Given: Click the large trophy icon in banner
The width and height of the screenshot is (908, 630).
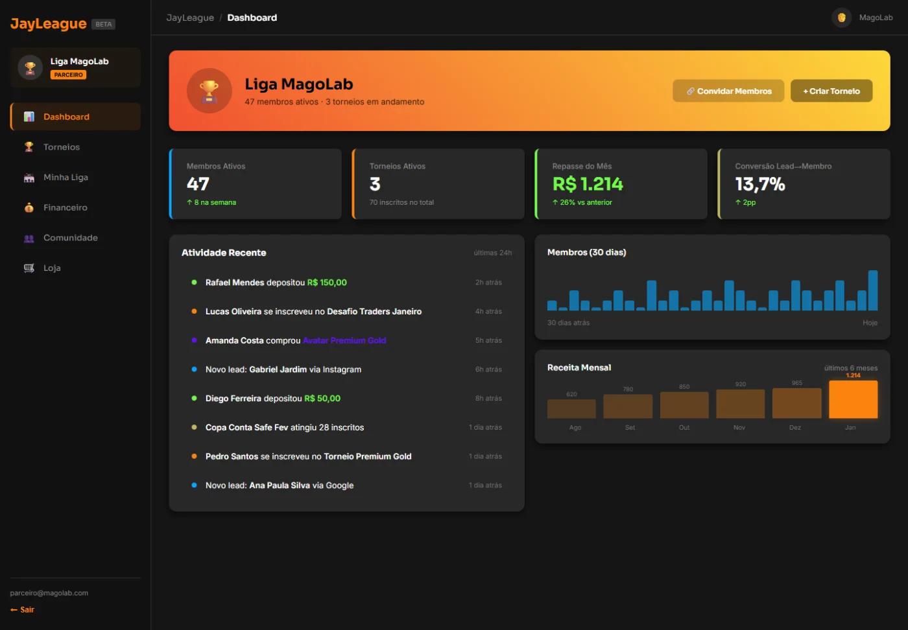Looking at the screenshot, I should point(209,91).
